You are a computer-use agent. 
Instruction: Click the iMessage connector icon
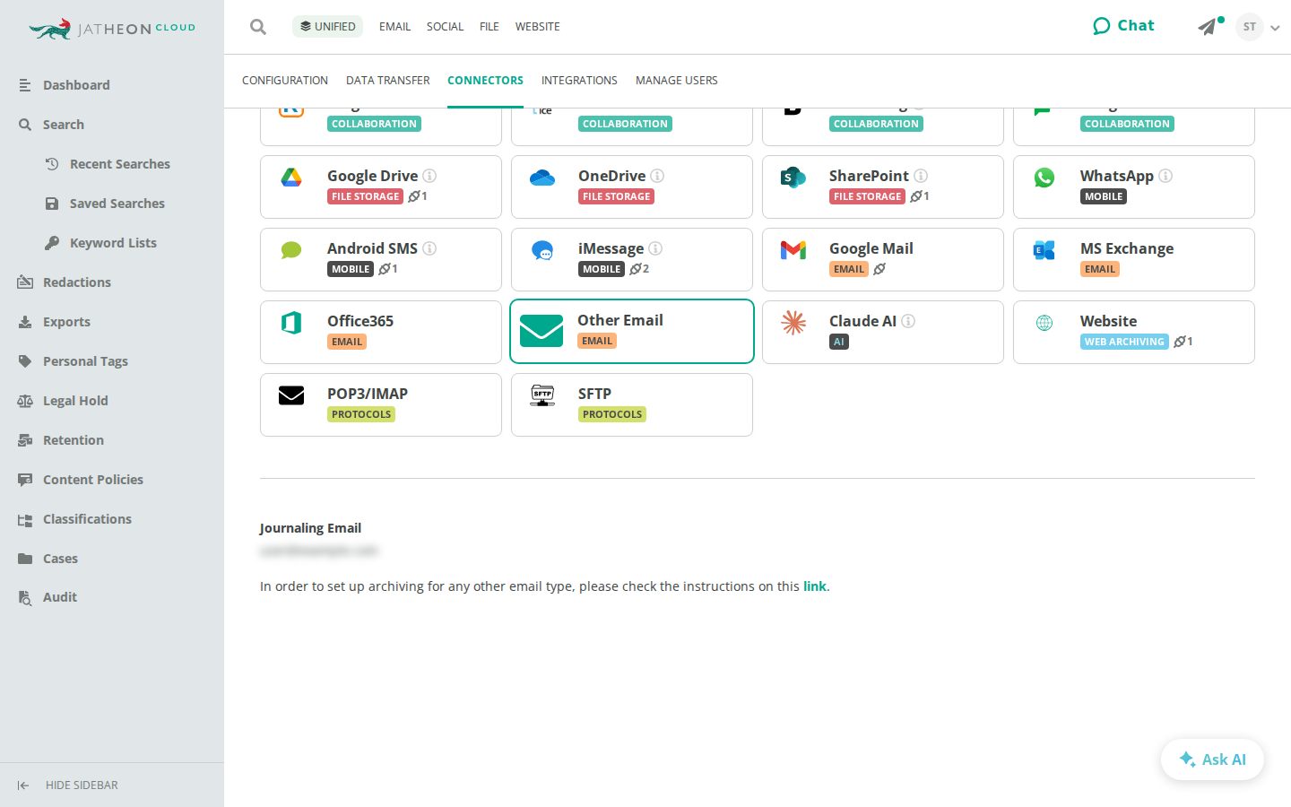[x=542, y=250]
